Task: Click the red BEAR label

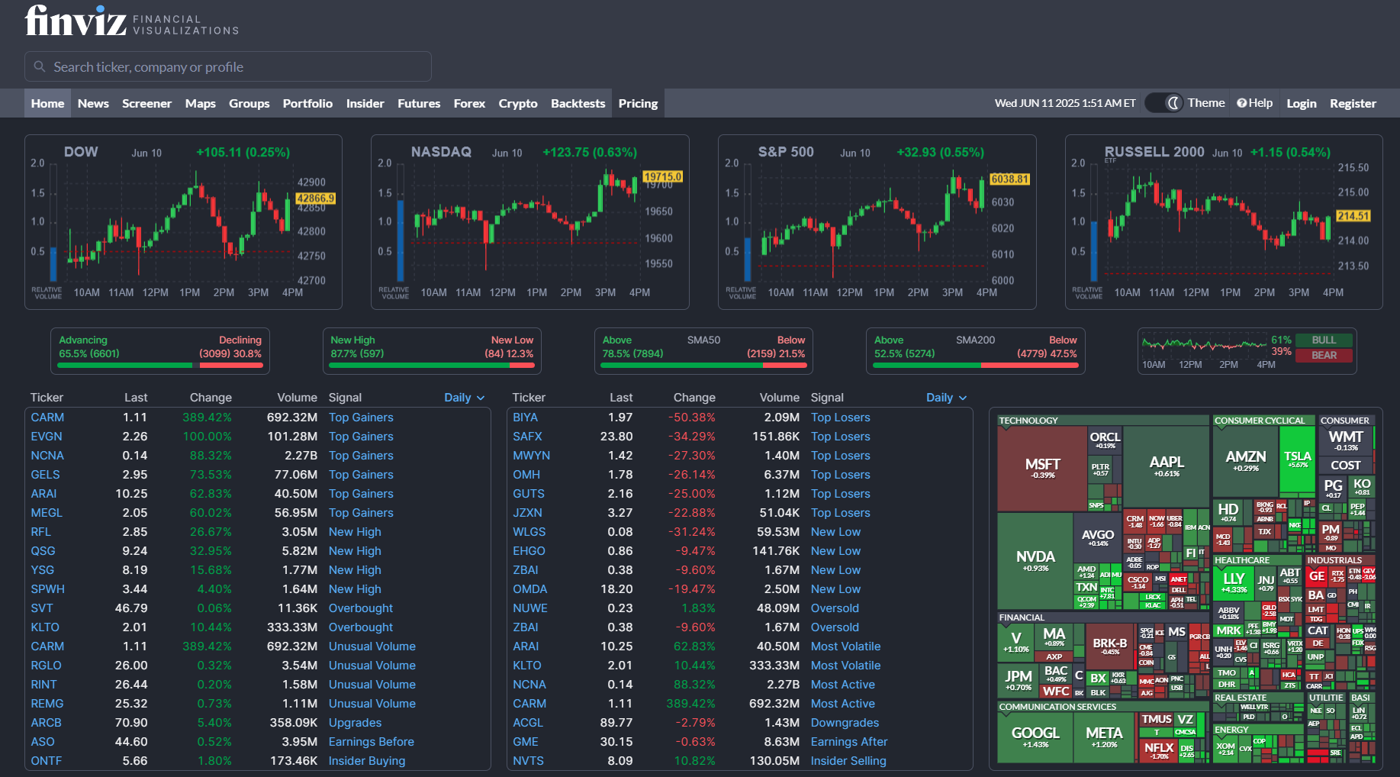Action: coord(1324,356)
